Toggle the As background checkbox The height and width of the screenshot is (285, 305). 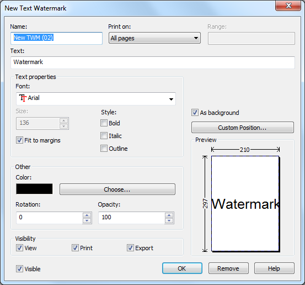click(x=195, y=113)
